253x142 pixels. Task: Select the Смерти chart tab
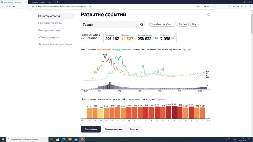(134, 129)
